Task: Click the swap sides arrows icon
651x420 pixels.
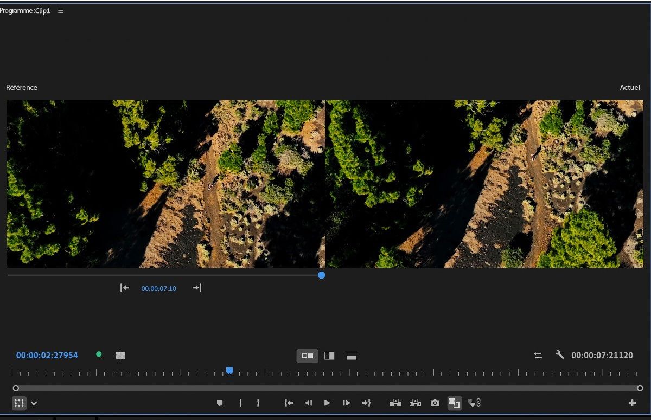Action: [x=538, y=355]
